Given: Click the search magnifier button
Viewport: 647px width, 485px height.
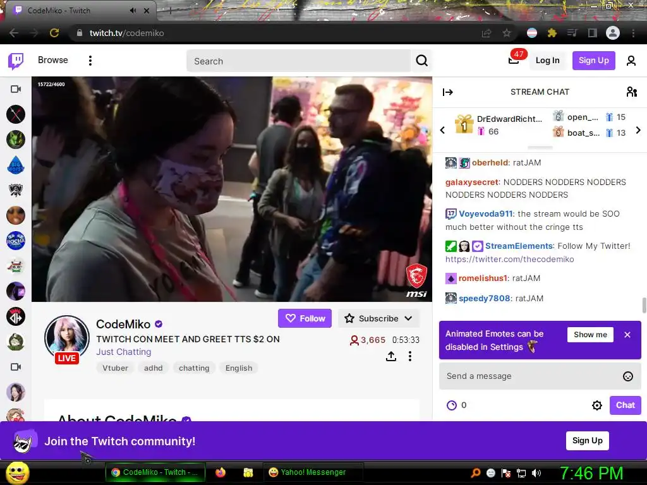Looking at the screenshot, I should click(x=421, y=61).
